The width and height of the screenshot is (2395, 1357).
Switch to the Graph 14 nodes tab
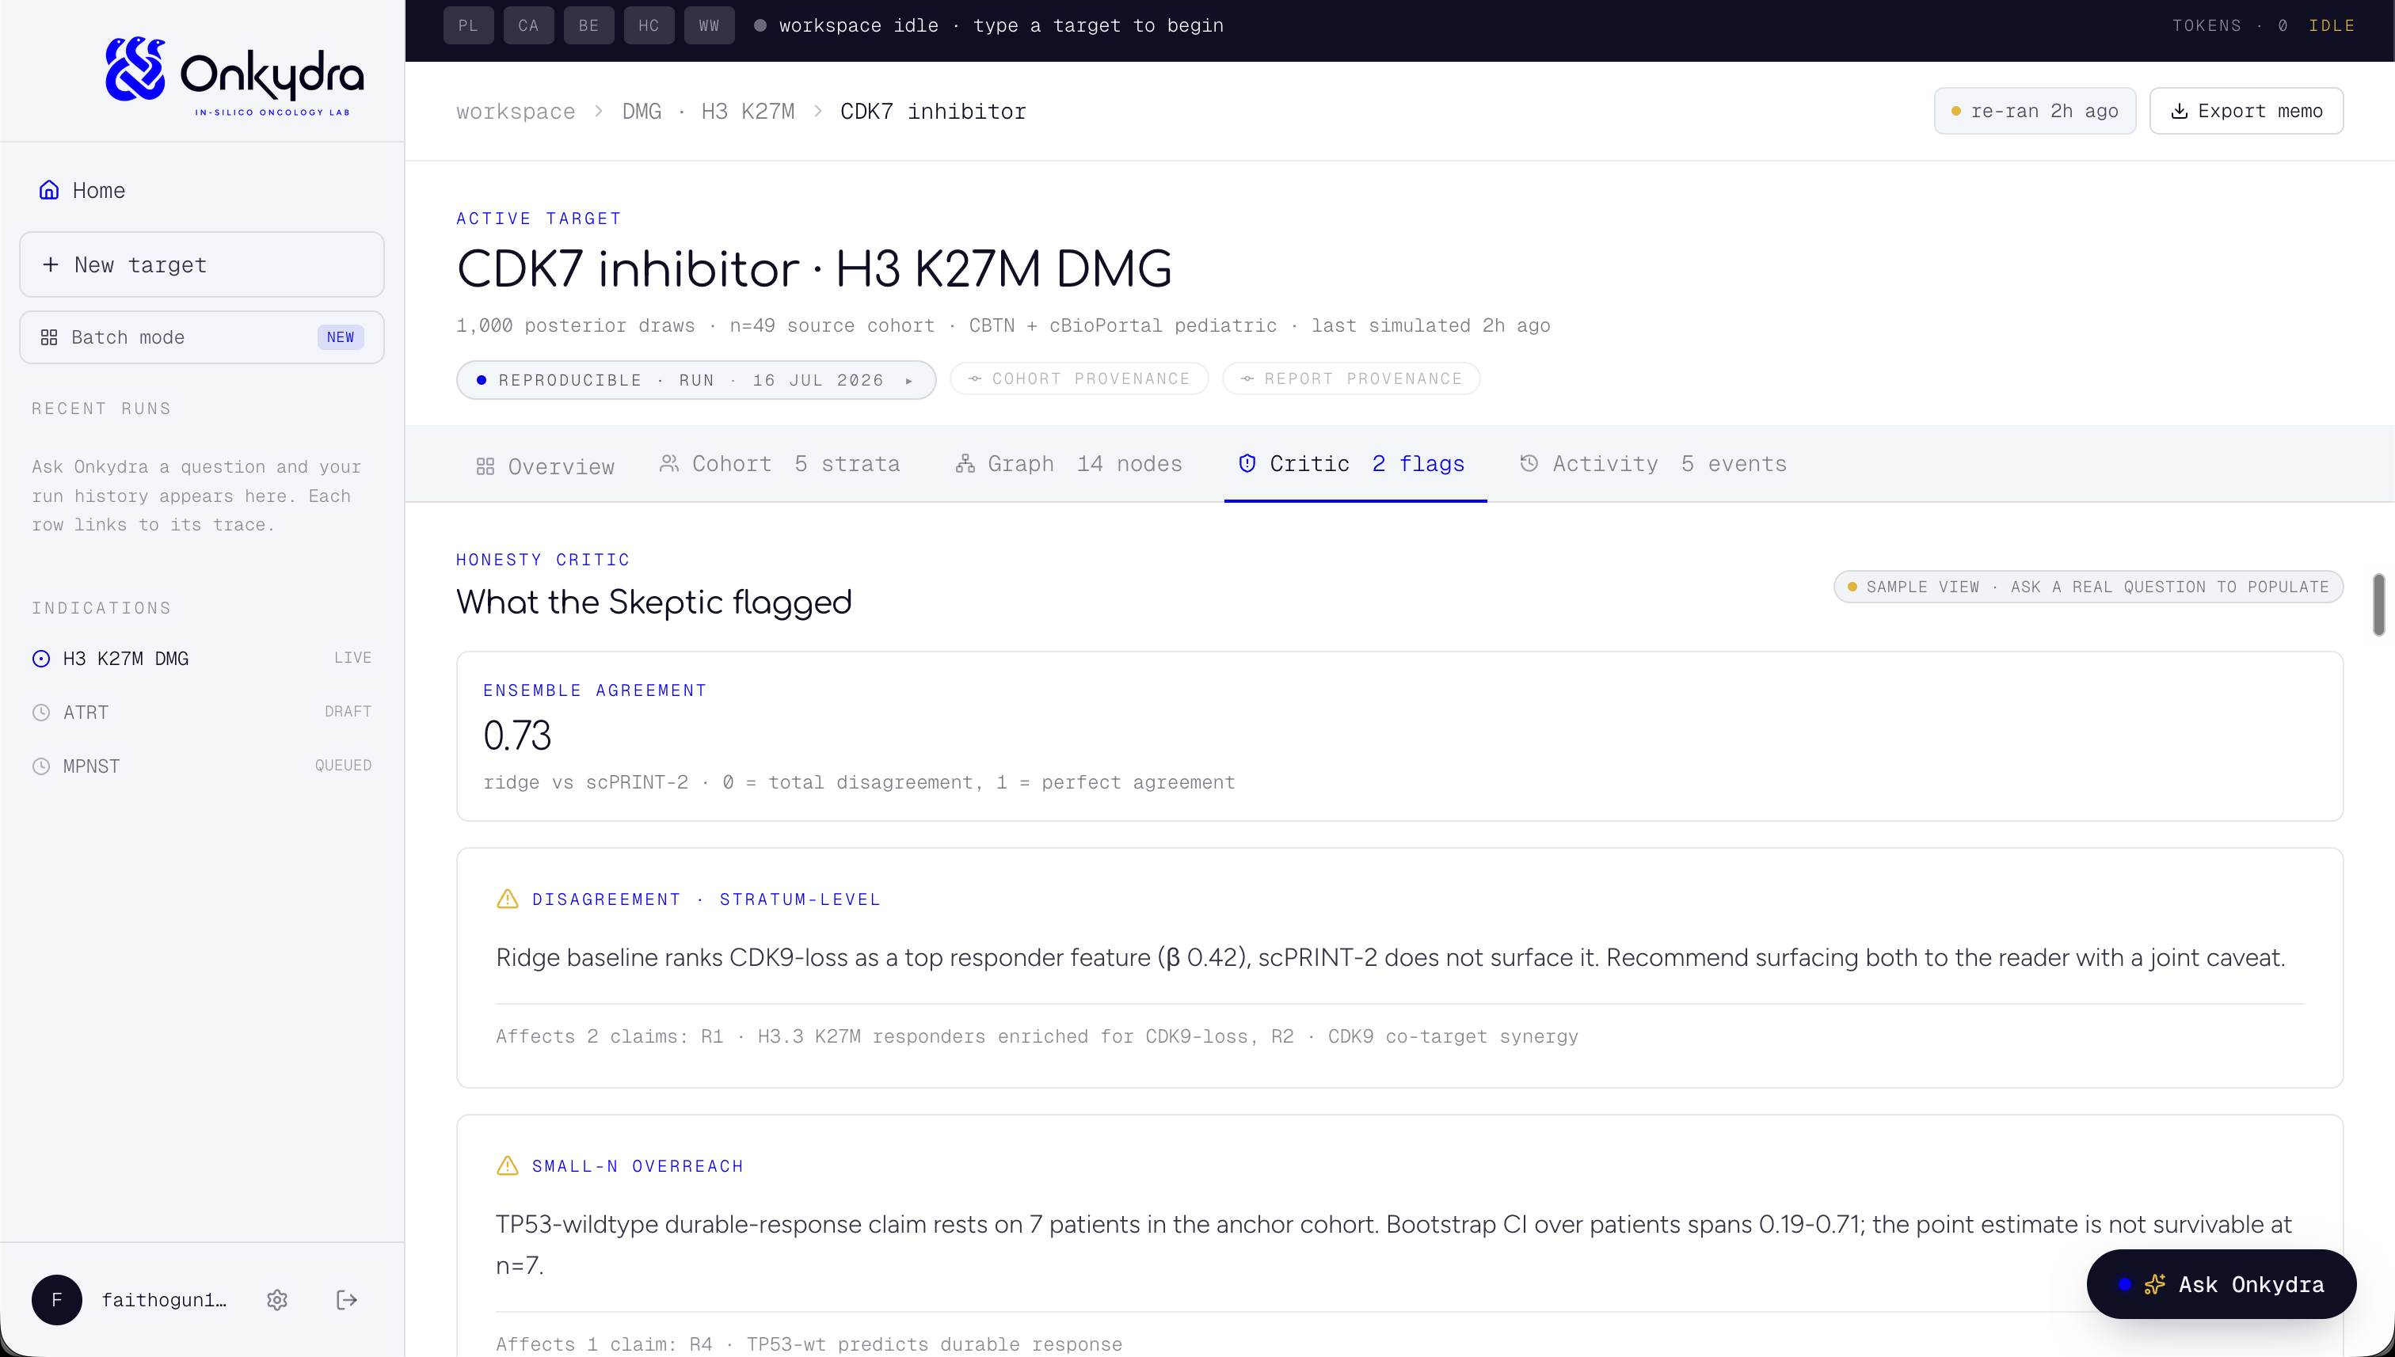[x=1068, y=464]
